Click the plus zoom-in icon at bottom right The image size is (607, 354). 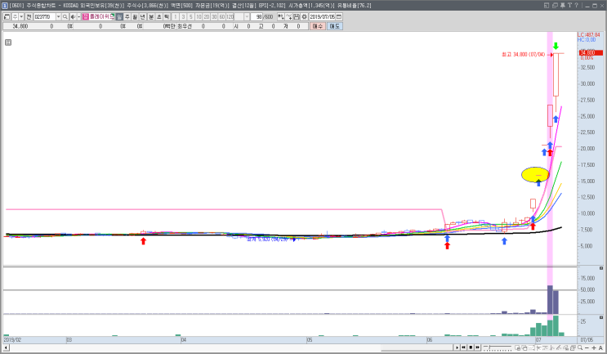tap(594, 347)
